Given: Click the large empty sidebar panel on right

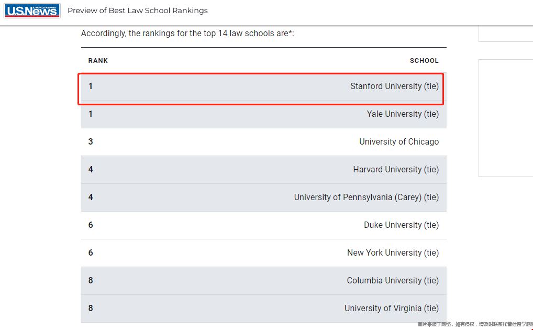Looking at the screenshot, I should coord(505,118).
